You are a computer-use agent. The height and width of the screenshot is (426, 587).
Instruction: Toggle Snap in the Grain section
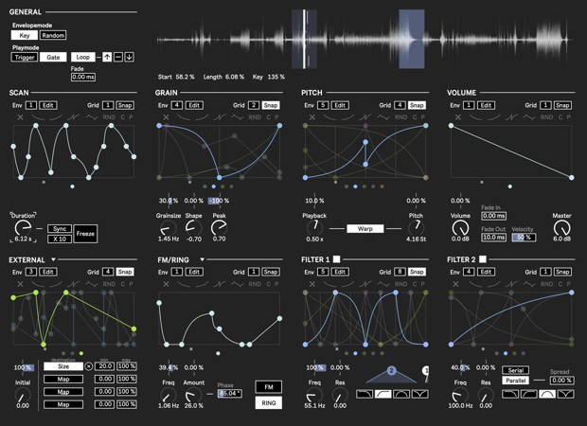271,105
